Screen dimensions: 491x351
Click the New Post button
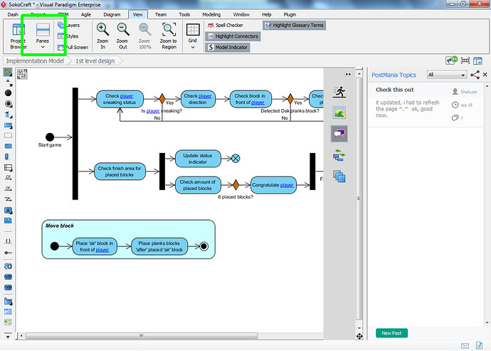pyautogui.click(x=391, y=333)
